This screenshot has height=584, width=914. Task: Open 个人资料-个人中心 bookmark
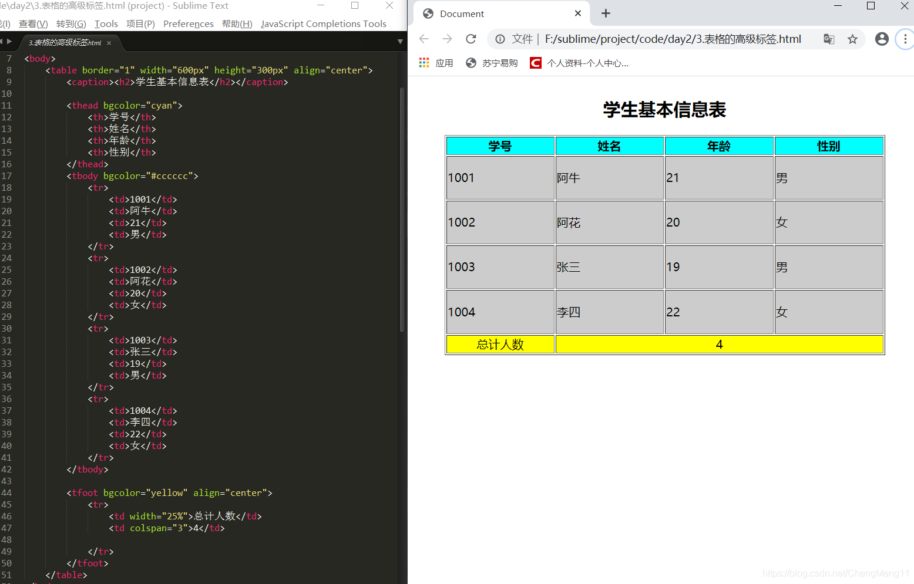pyautogui.click(x=579, y=63)
